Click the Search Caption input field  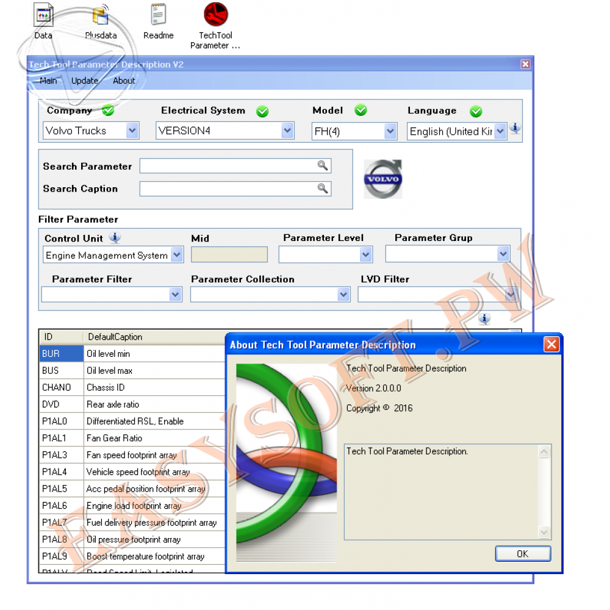pos(235,188)
